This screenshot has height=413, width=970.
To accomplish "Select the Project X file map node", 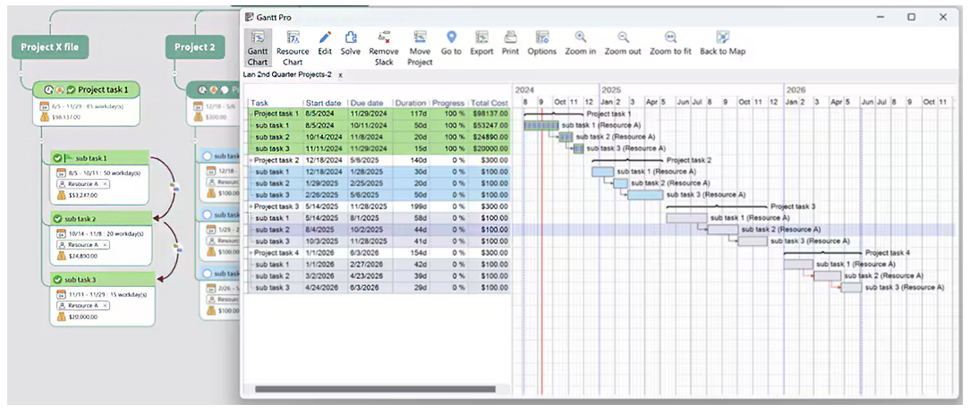I will point(49,47).
